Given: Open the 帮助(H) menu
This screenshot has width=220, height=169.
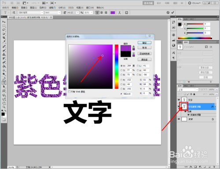Looking at the screenshot, I should point(100,7).
